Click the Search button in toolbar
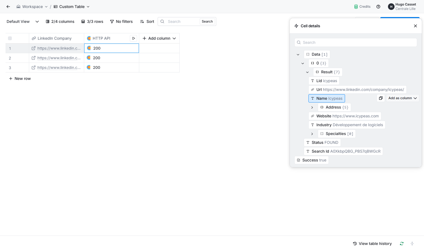 (207, 21)
